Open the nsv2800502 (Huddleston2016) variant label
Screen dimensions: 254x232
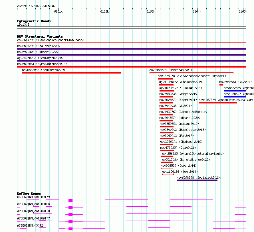point(183,130)
